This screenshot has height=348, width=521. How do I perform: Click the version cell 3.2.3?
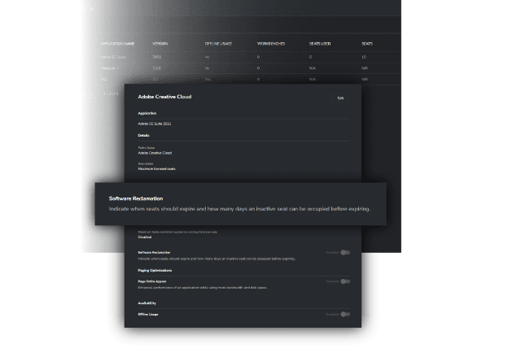click(x=156, y=68)
